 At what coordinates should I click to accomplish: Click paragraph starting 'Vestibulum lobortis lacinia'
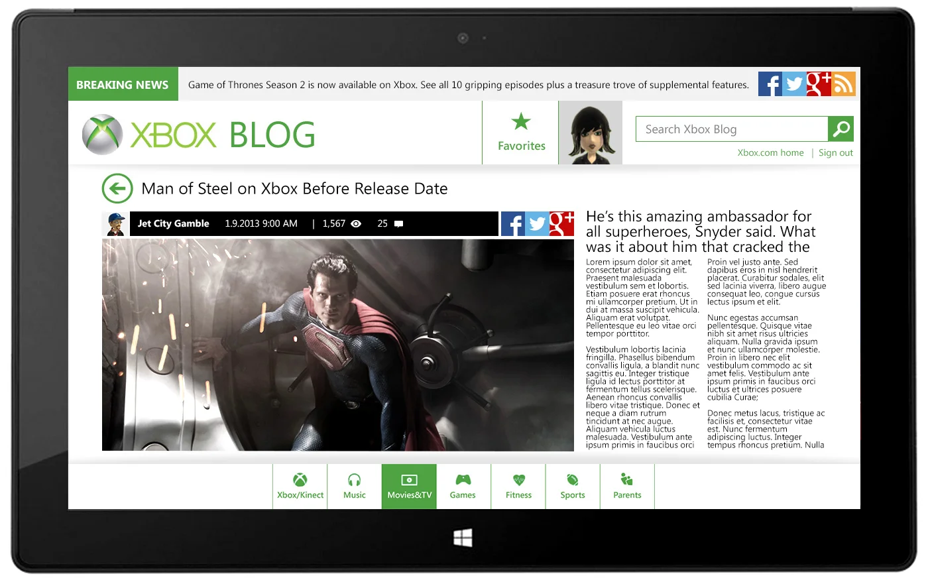(642, 397)
